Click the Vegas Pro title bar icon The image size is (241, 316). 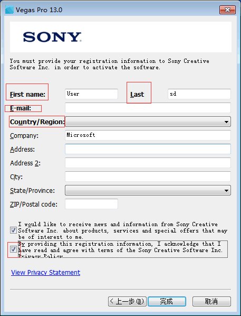tap(9, 10)
